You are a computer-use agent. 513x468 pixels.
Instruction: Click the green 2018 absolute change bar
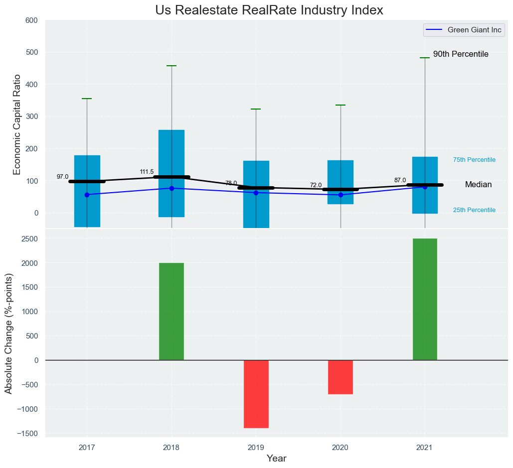click(x=171, y=311)
